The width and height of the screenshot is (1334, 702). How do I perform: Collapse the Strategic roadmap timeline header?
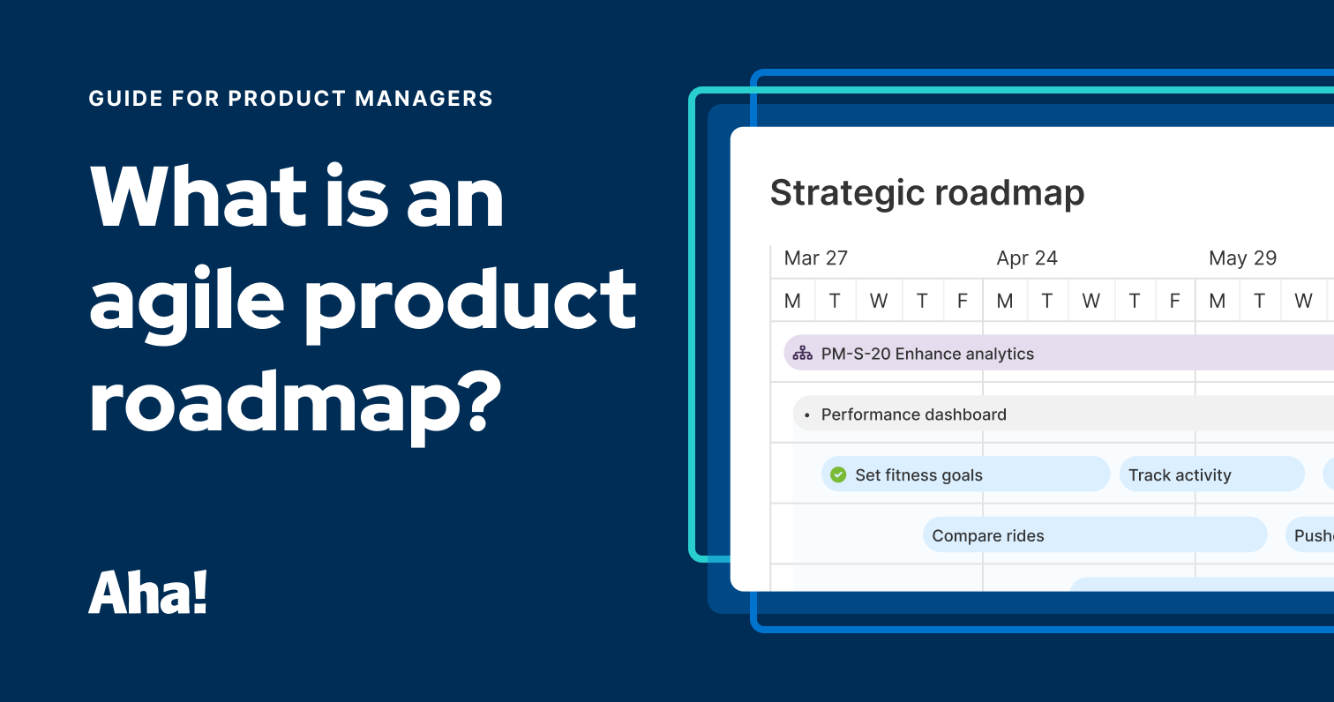pos(927,192)
